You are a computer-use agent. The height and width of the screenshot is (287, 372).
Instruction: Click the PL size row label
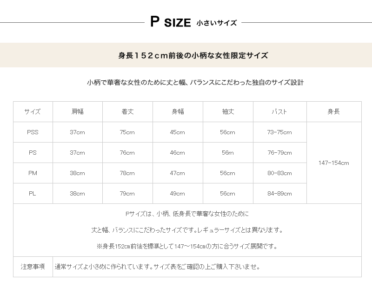coord(33,194)
